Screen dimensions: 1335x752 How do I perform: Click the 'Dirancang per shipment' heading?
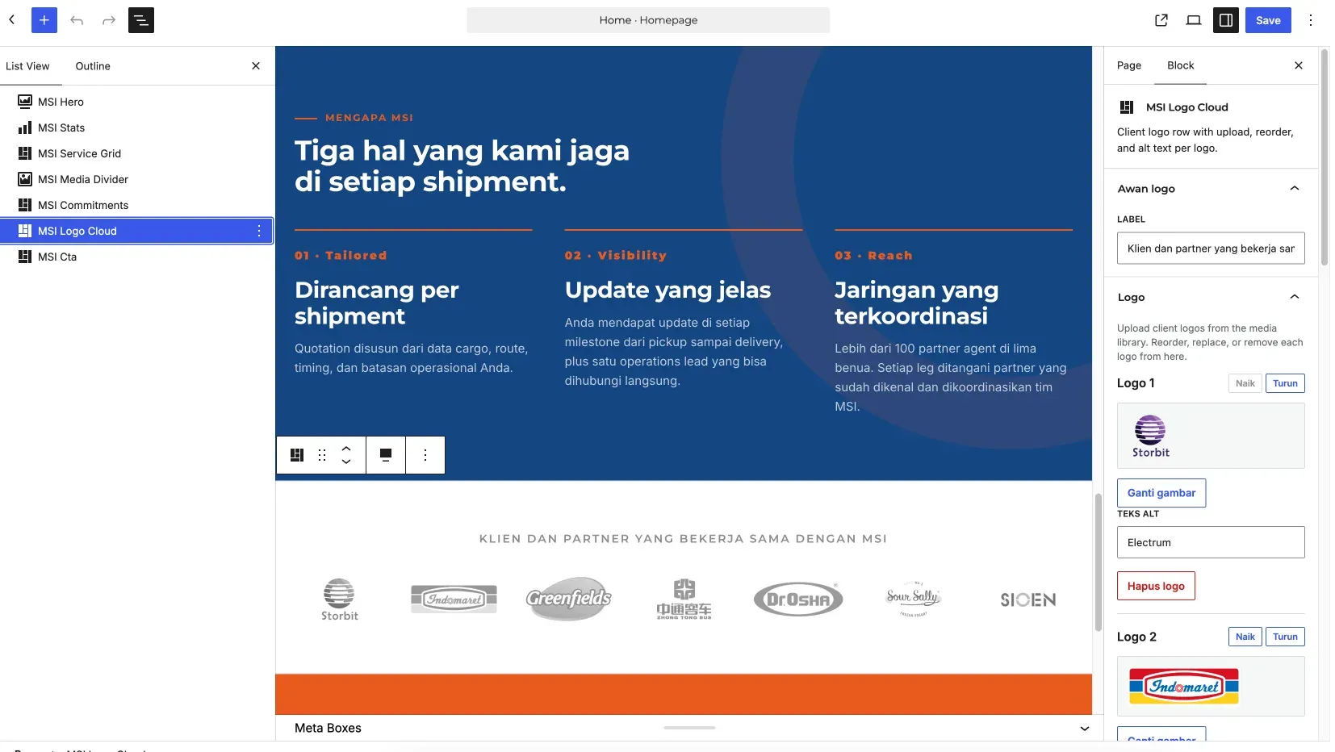tap(376, 303)
